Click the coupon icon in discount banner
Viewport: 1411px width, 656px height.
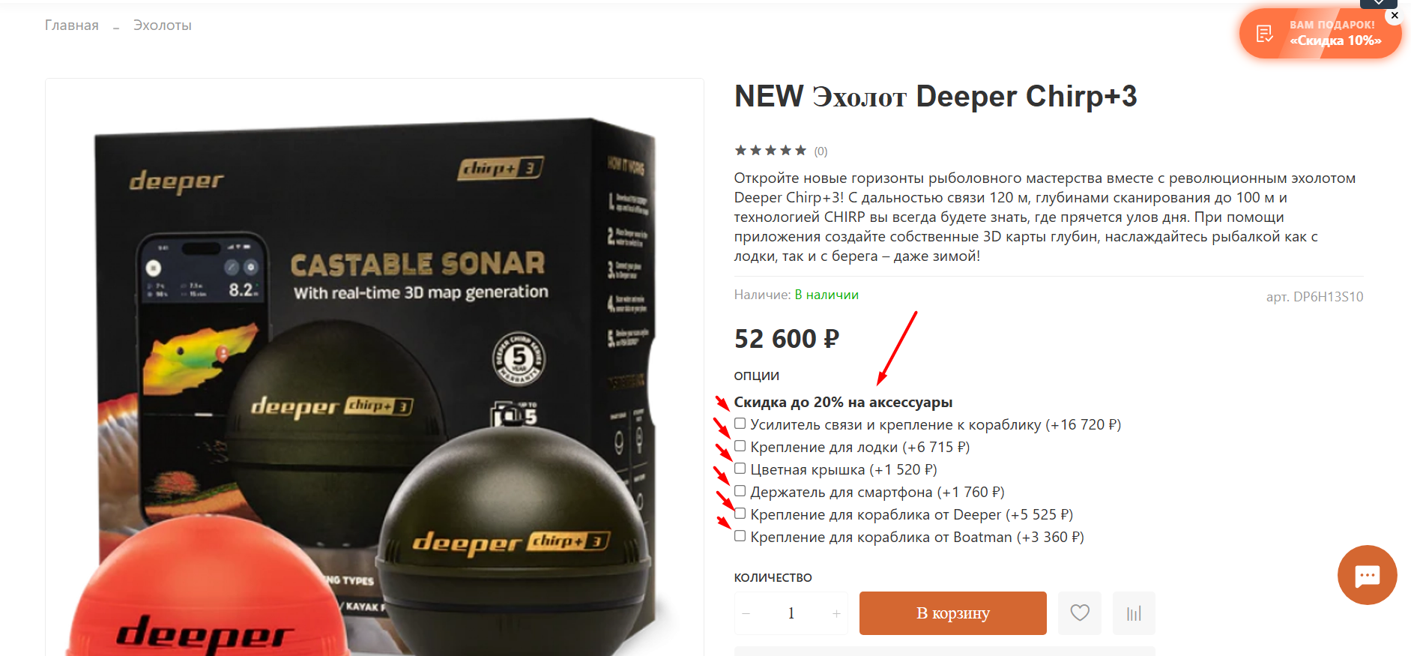tap(1265, 33)
